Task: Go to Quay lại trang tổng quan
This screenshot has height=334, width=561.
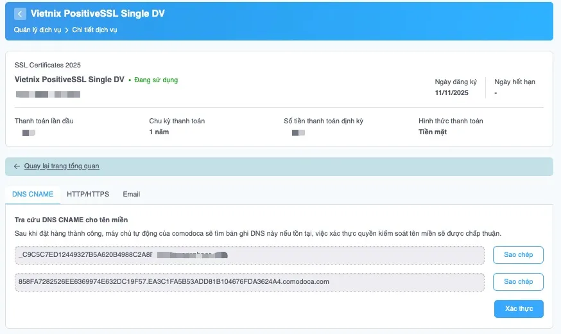Action: click(x=62, y=166)
